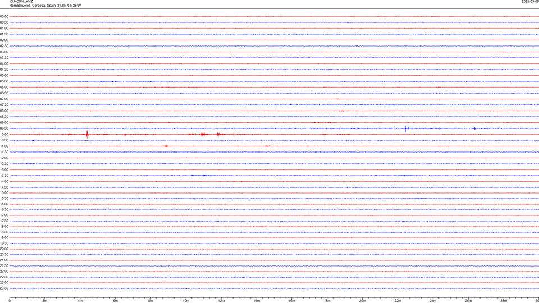This screenshot has width=539, height=303.
Task: Click the tall blue spike on 09:30 trace
Action: (x=406, y=129)
